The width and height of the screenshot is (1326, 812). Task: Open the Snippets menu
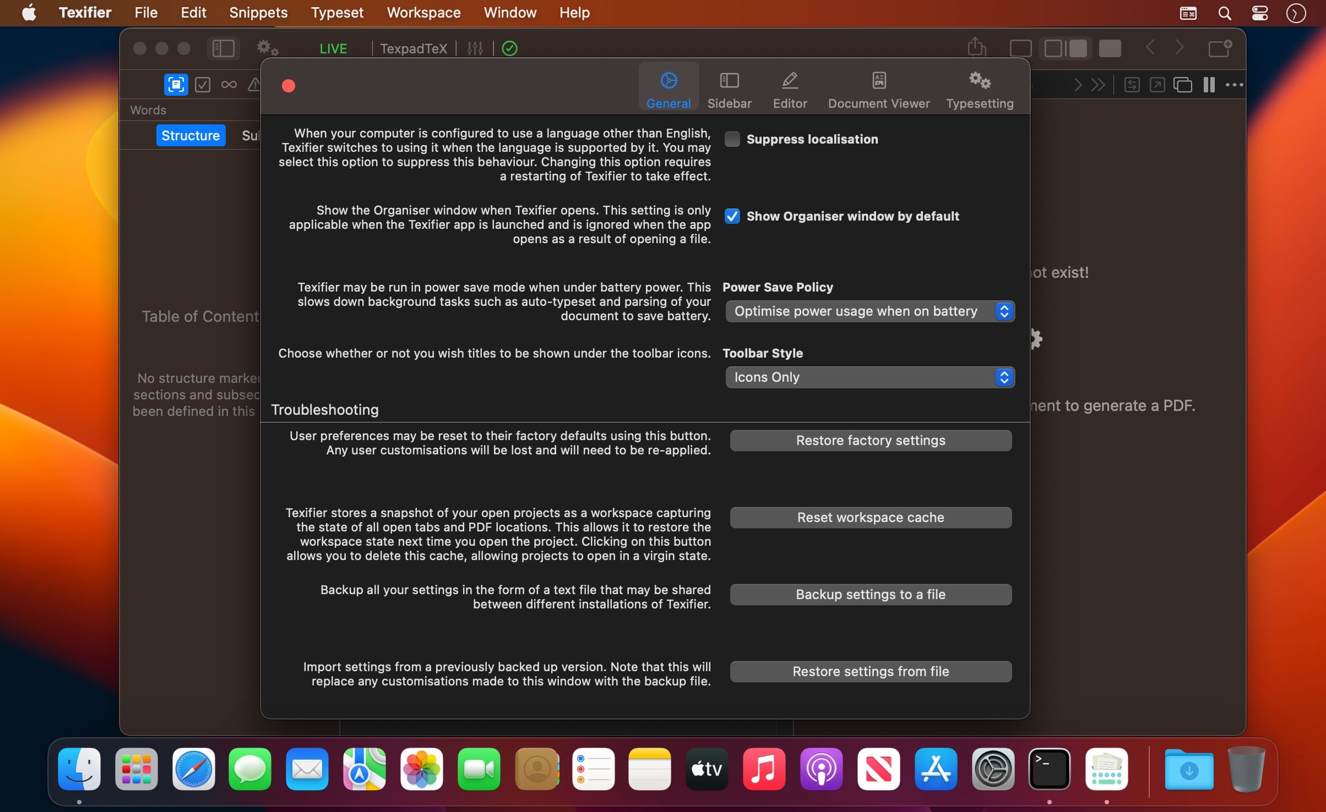coord(258,13)
